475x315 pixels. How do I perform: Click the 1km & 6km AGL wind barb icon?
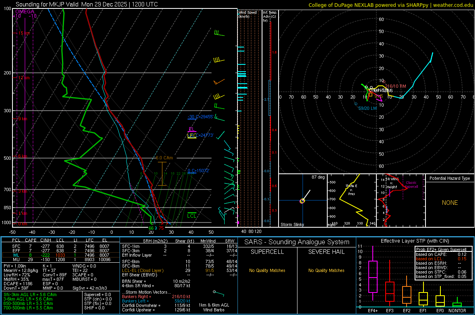pyautogui.click(x=219, y=293)
